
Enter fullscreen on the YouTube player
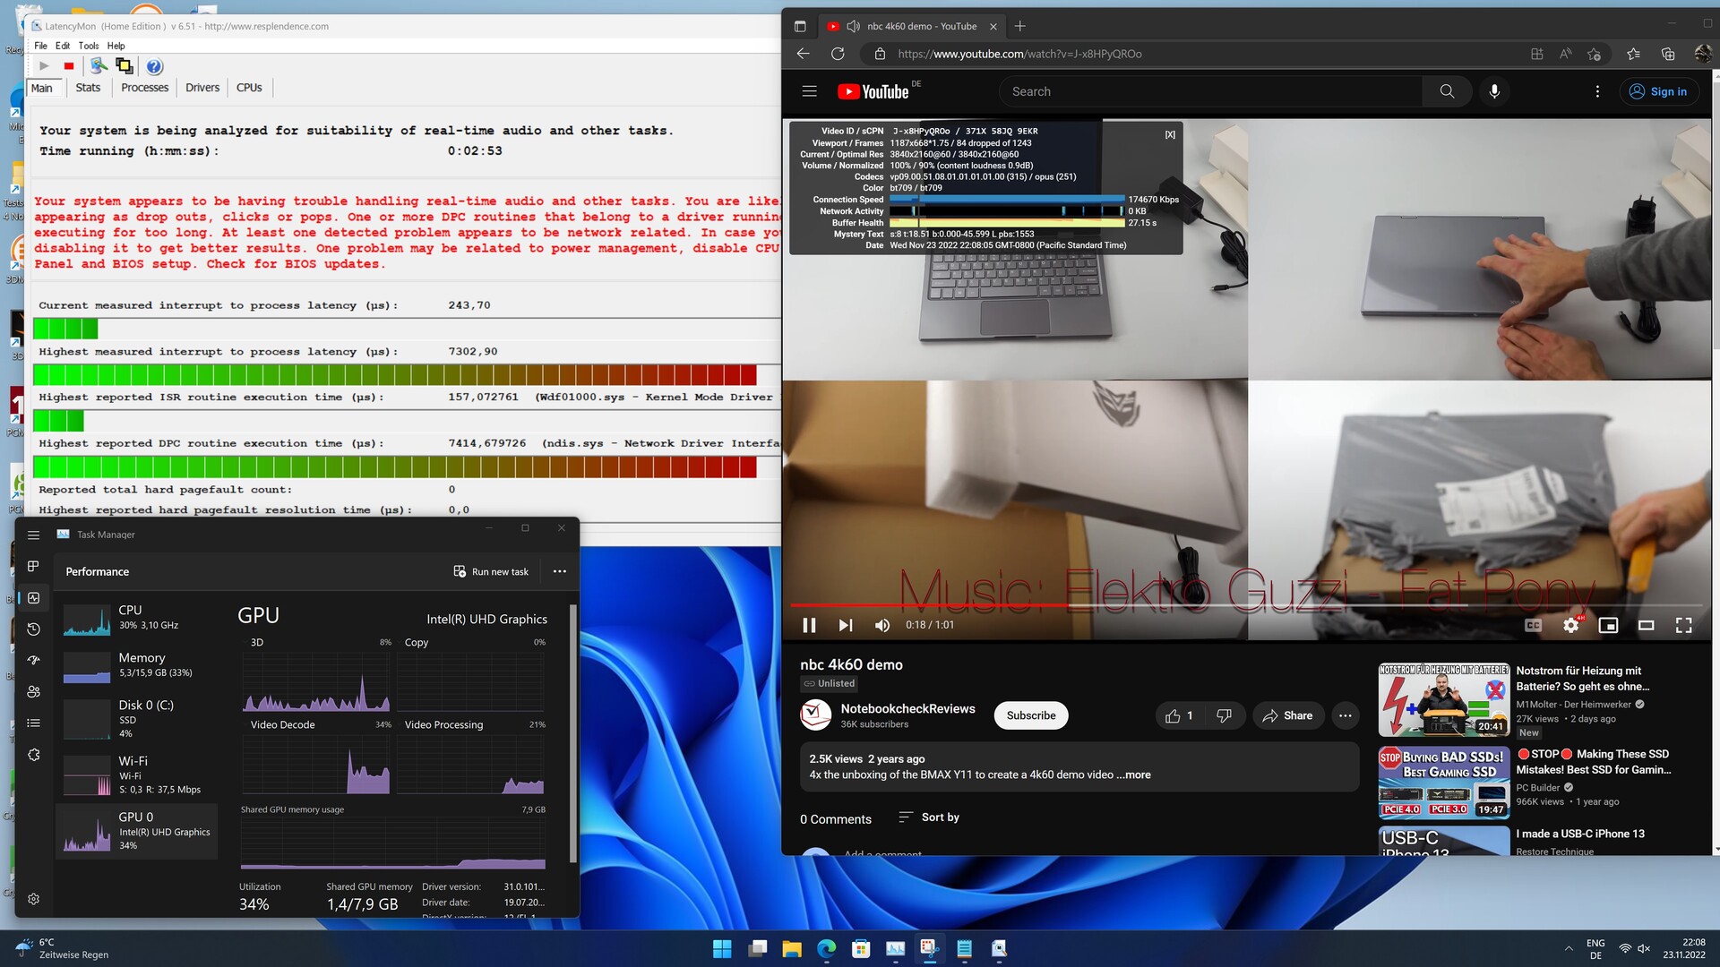[1683, 625]
